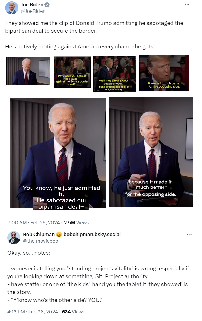Click the grinning emoji in Bob Chipman's name
This screenshot has height=321, width=202.
(59, 234)
